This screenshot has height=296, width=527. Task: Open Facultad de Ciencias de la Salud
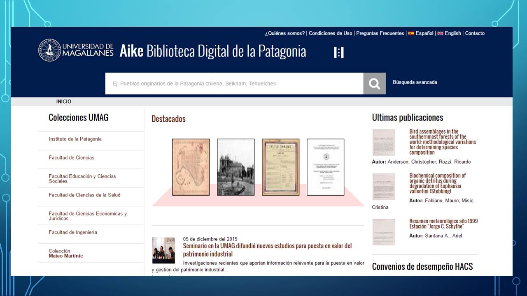(x=84, y=195)
